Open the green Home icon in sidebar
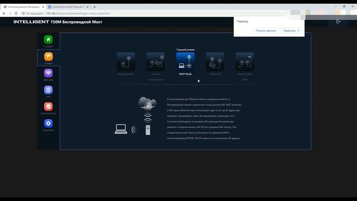 (49, 40)
